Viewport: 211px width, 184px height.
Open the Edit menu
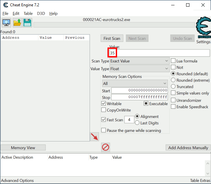(x=16, y=14)
